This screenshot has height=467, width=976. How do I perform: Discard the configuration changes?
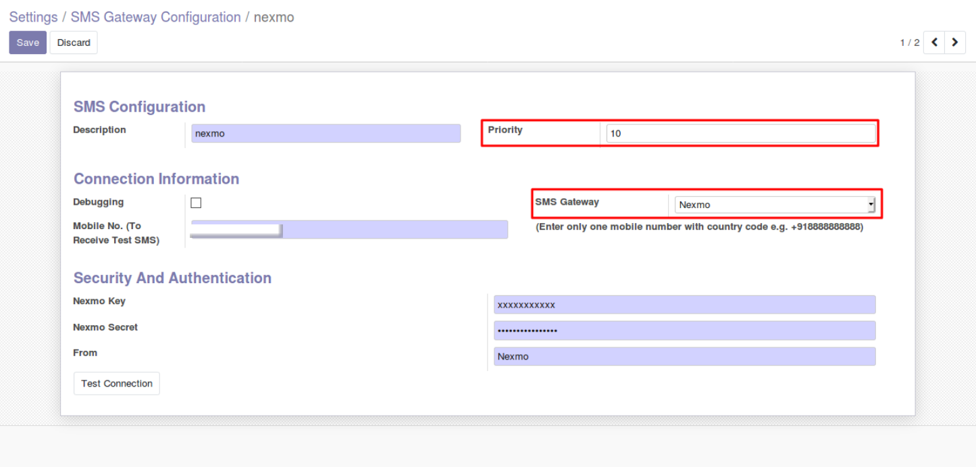click(74, 43)
